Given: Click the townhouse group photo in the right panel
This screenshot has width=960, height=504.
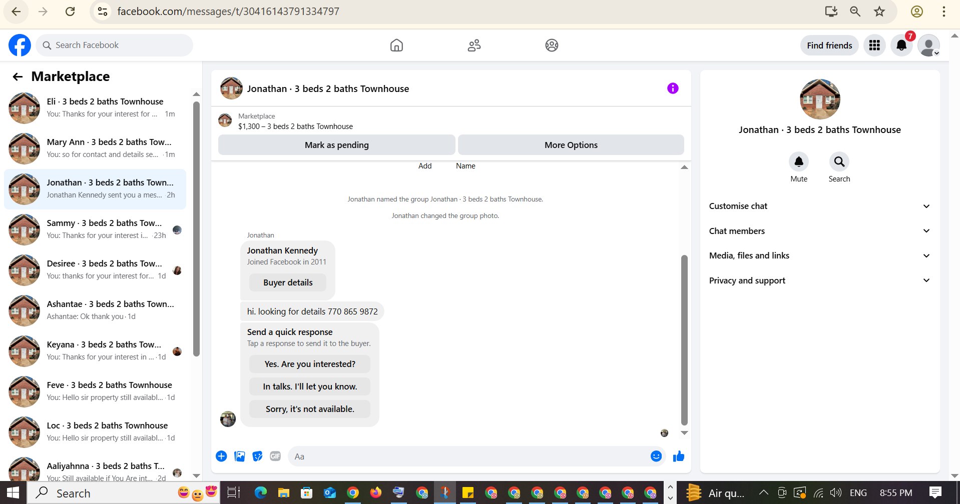Looking at the screenshot, I should [820, 99].
